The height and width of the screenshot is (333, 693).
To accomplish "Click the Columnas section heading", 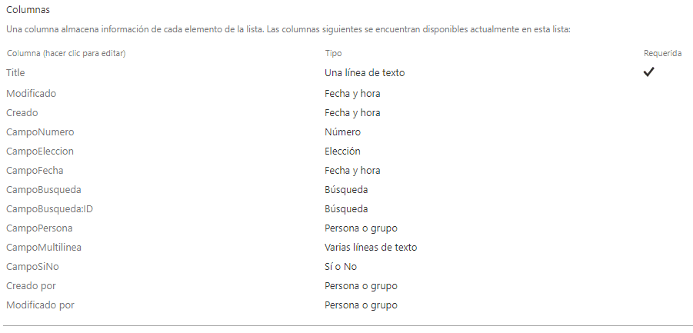I will coord(28,9).
